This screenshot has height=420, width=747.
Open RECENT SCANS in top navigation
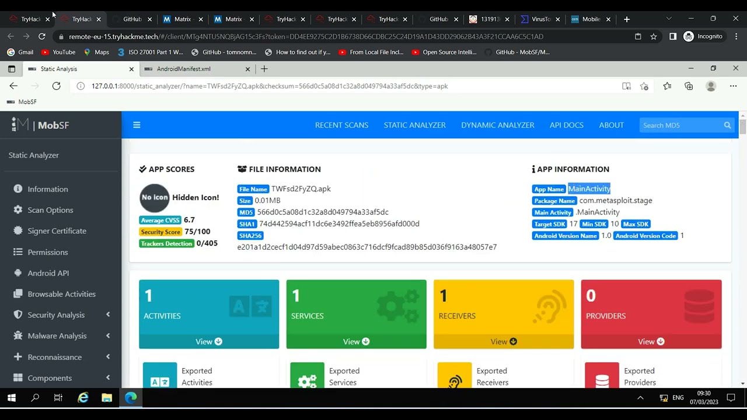(x=341, y=125)
